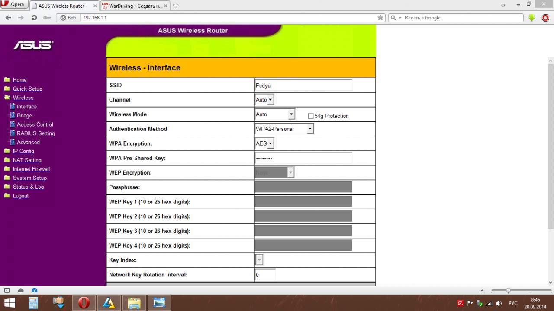The image size is (554, 311).
Task: Open the Internet Firewall section
Action: pos(31,169)
